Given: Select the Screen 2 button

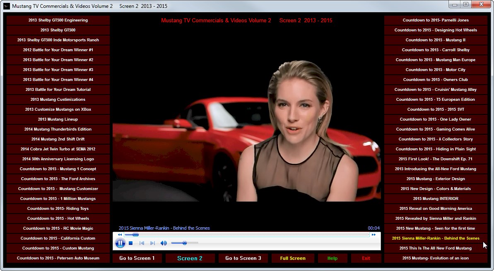Looking at the screenshot, I should pyautogui.click(x=190, y=258).
